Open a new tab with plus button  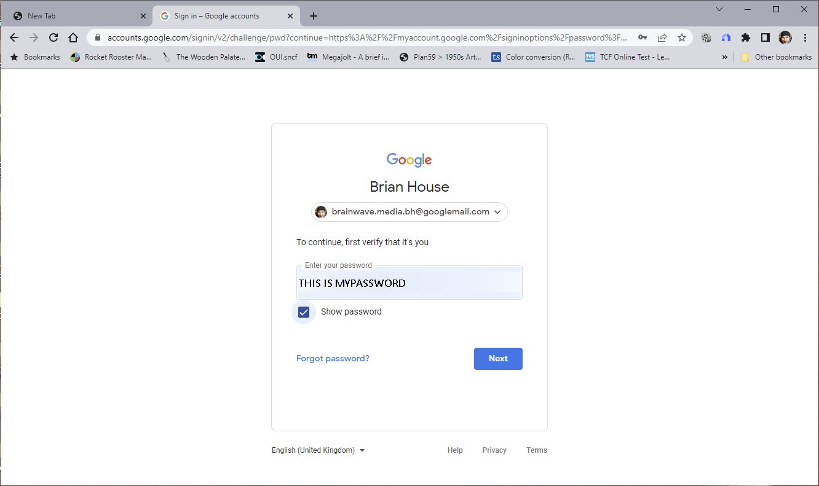[x=314, y=16]
